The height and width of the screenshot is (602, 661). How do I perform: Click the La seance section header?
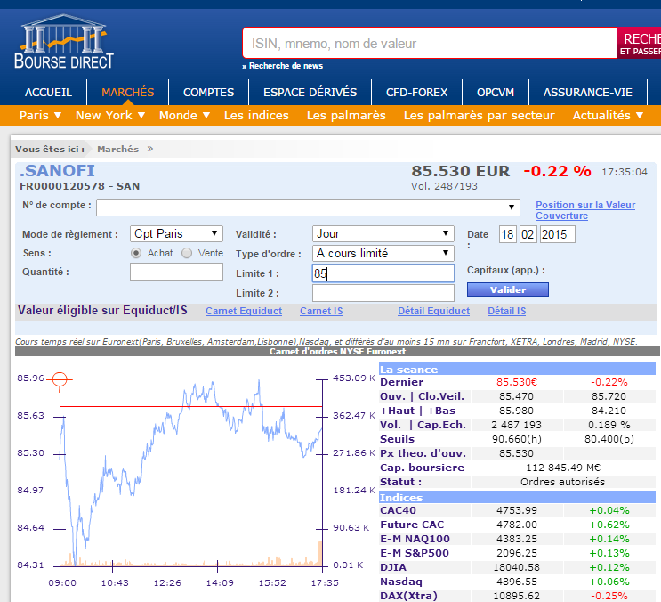tap(517, 370)
